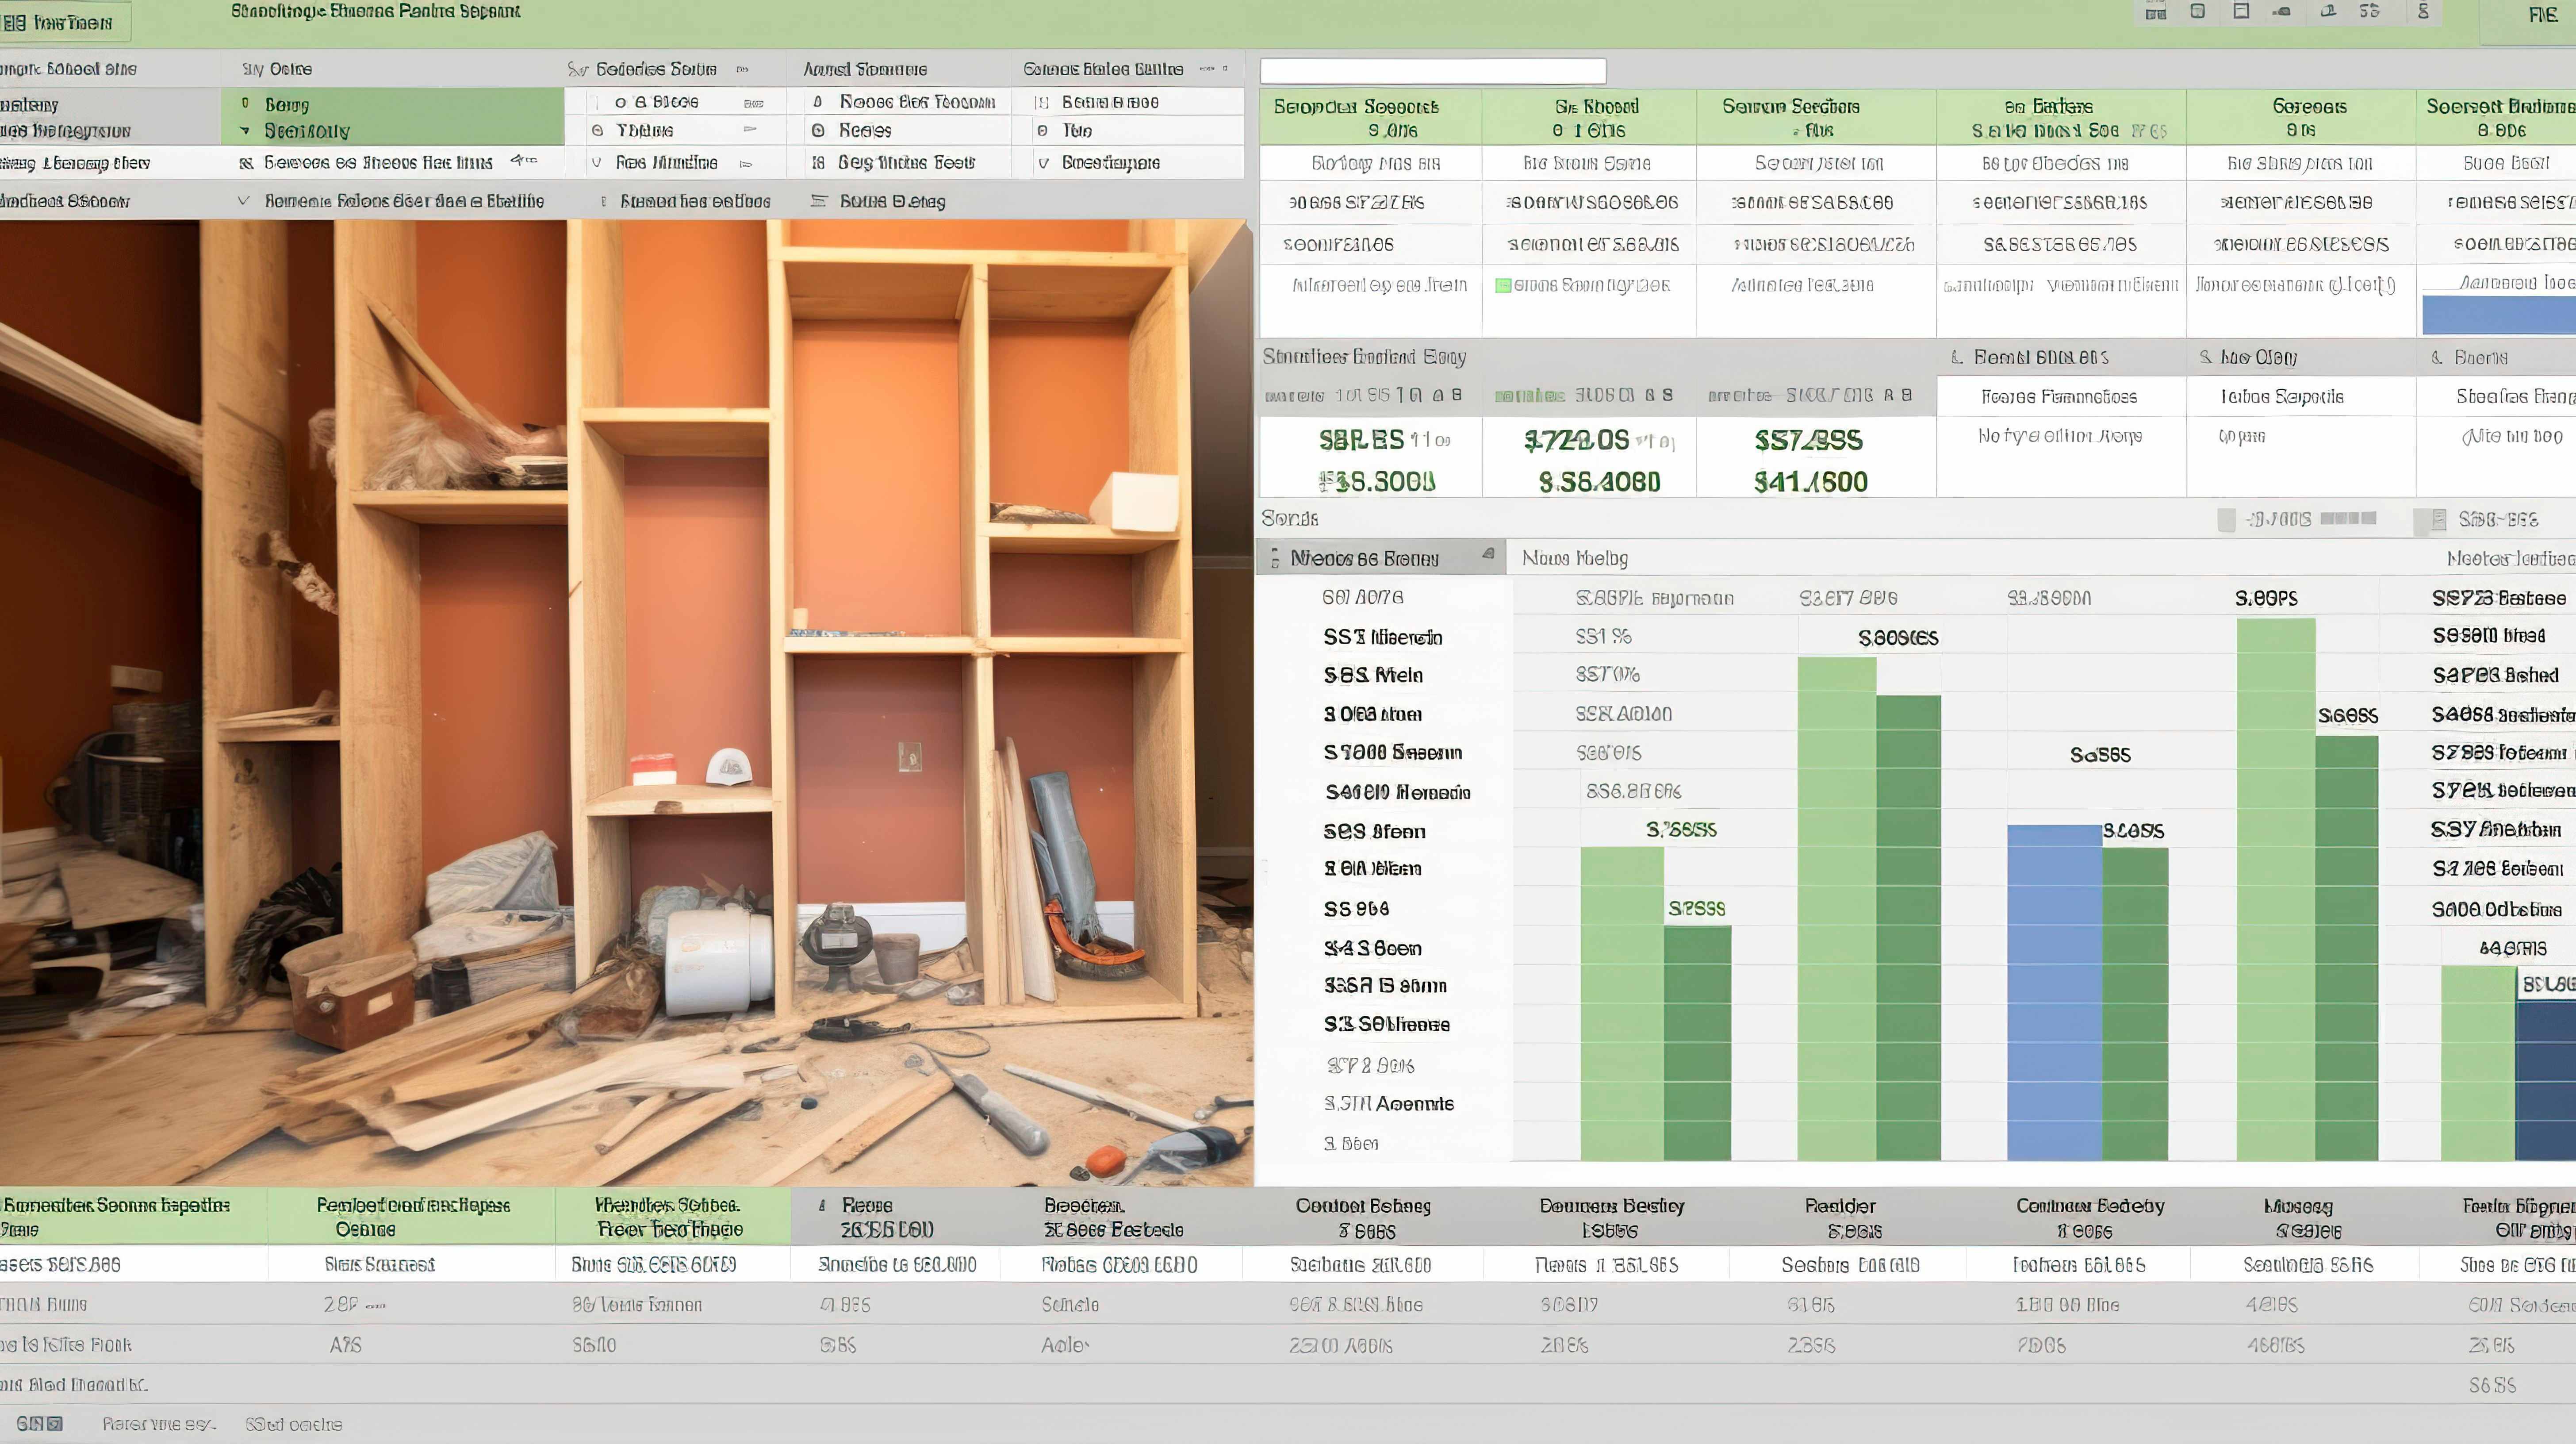The height and width of the screenshot is (1444, 2576).
Task: Select the 'Rcoles' radio option
Action: (x=818, y=131)
